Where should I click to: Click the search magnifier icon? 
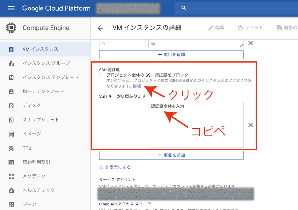pyautogui.click(x=184, y=8)
